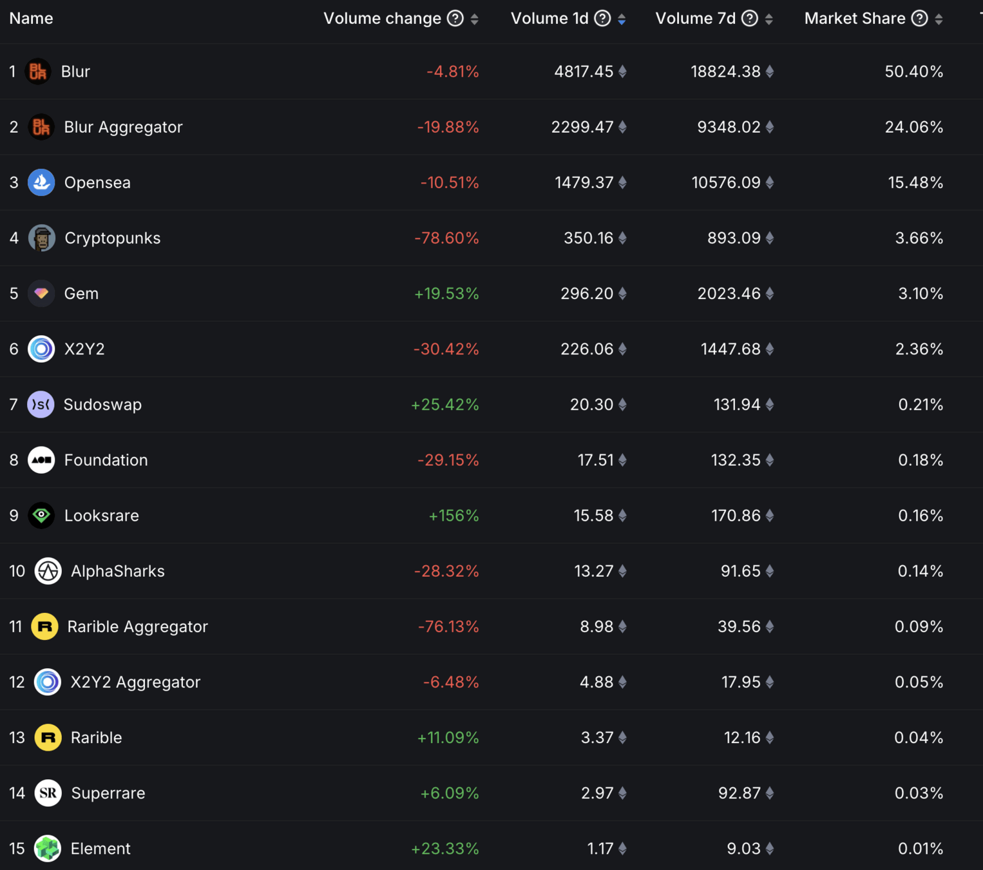Select the 10576.09 volume 7d value
The height and width of the screenshot is (870, 983).
pyautogui.click(x=726, y=182)
